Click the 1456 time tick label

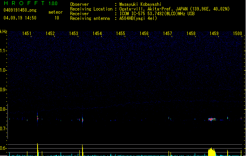point(144,34)
